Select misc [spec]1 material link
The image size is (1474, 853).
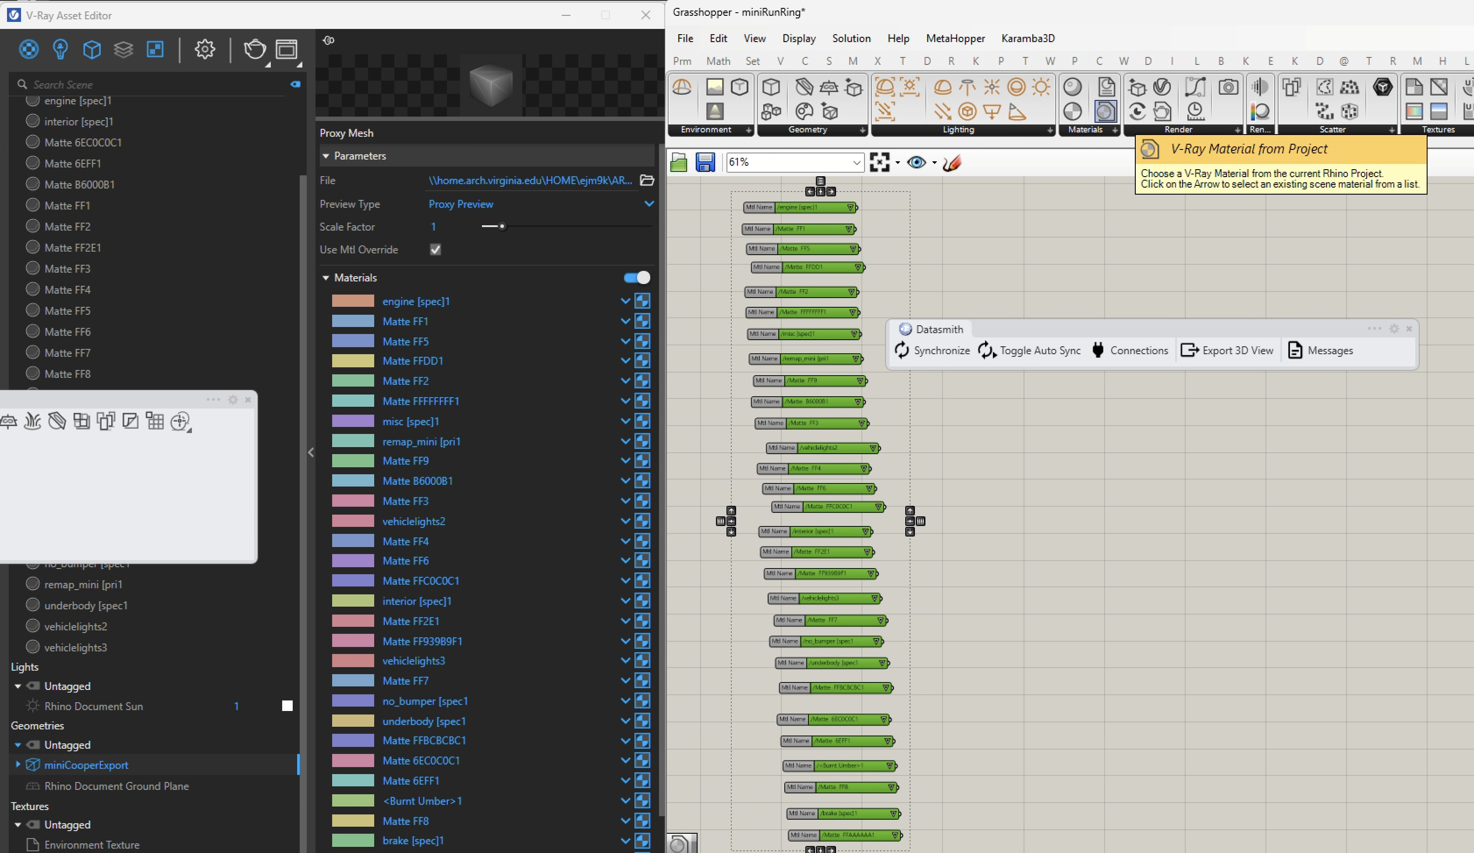pyautogui.click(x=411, y=421)
